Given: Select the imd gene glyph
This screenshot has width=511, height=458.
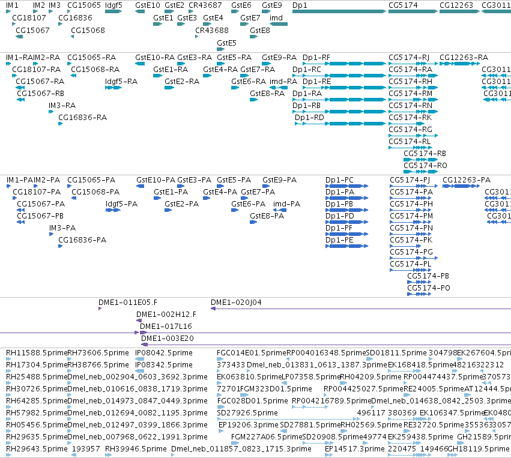Looking at the screenshot, I should 279,24.
